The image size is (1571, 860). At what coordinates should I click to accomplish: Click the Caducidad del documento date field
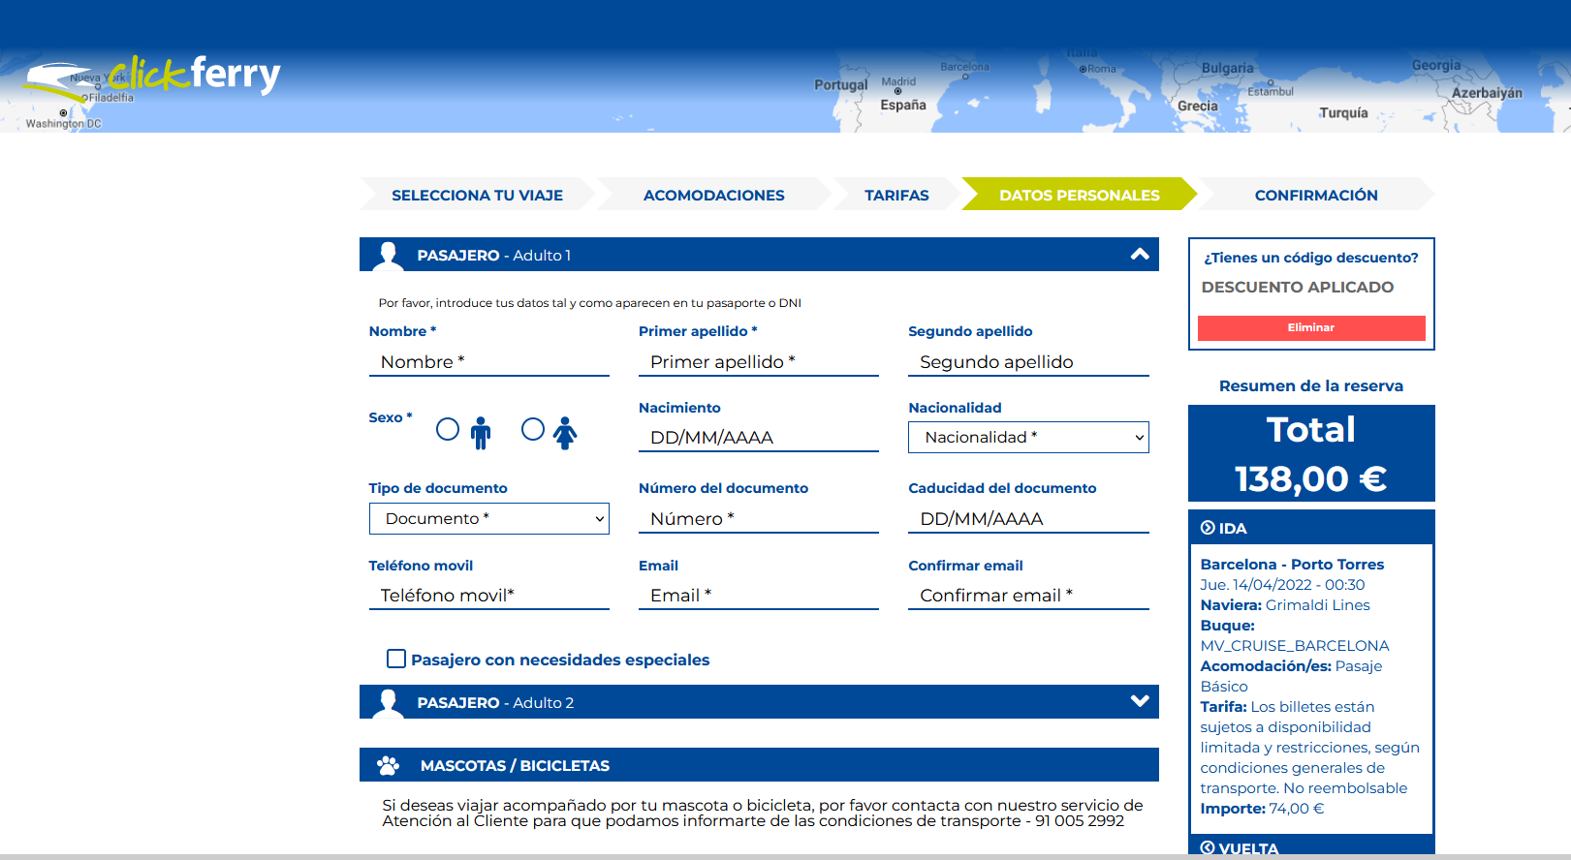[x=1028, y=519]
